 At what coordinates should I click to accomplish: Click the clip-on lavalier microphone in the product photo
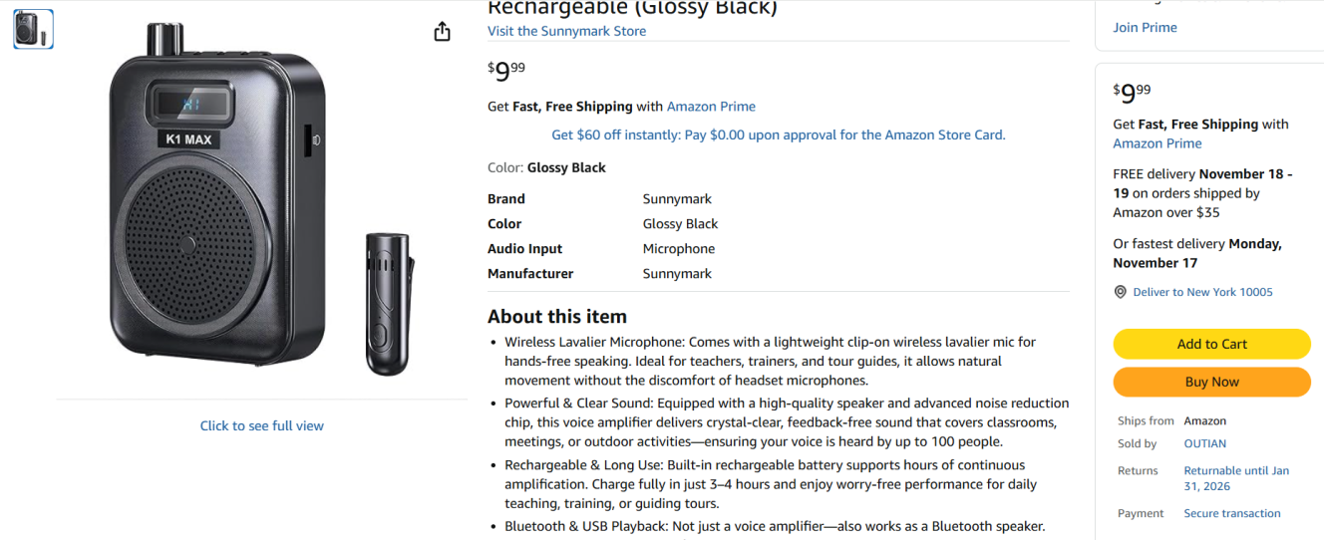point(388,304)
